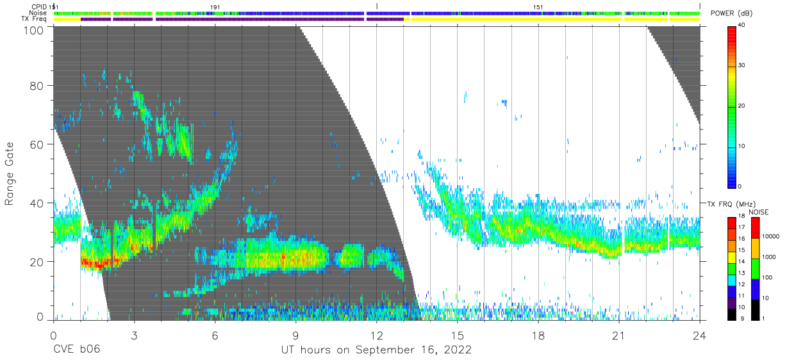Click the 21 tick on UT hours axis

pyautogui.click(x=619, y=335)
